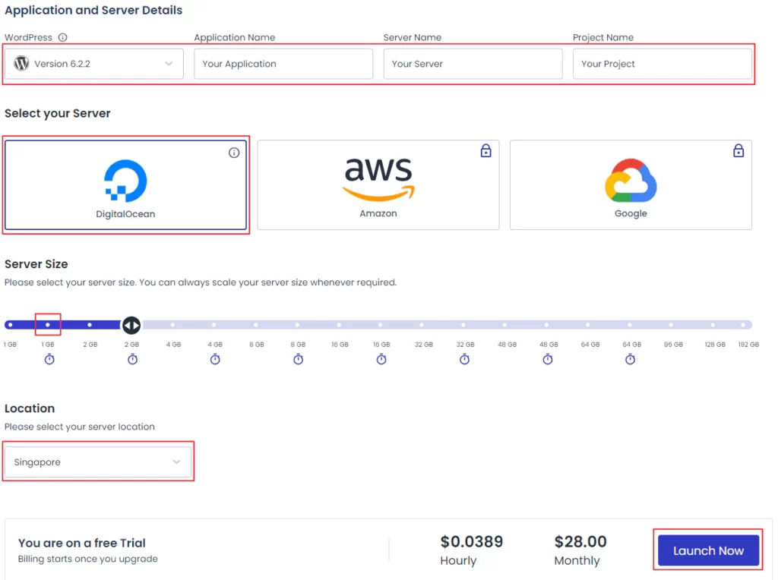Click the lock icon on Amazon card

485,151
